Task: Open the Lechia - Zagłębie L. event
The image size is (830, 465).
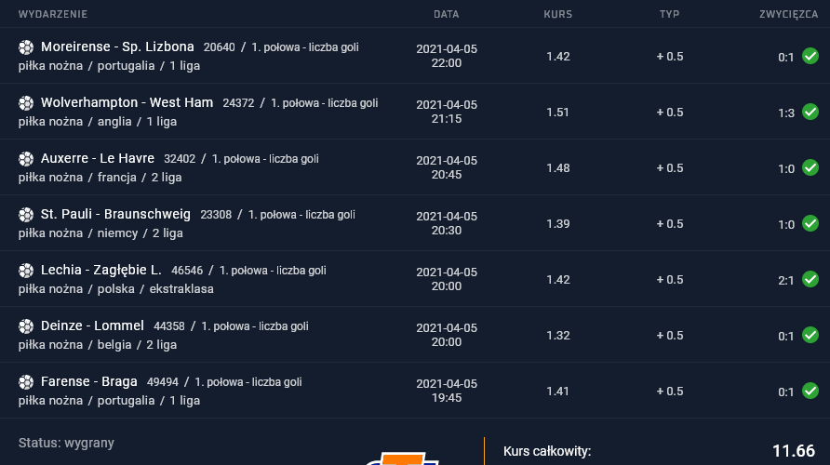Action: 101,271
